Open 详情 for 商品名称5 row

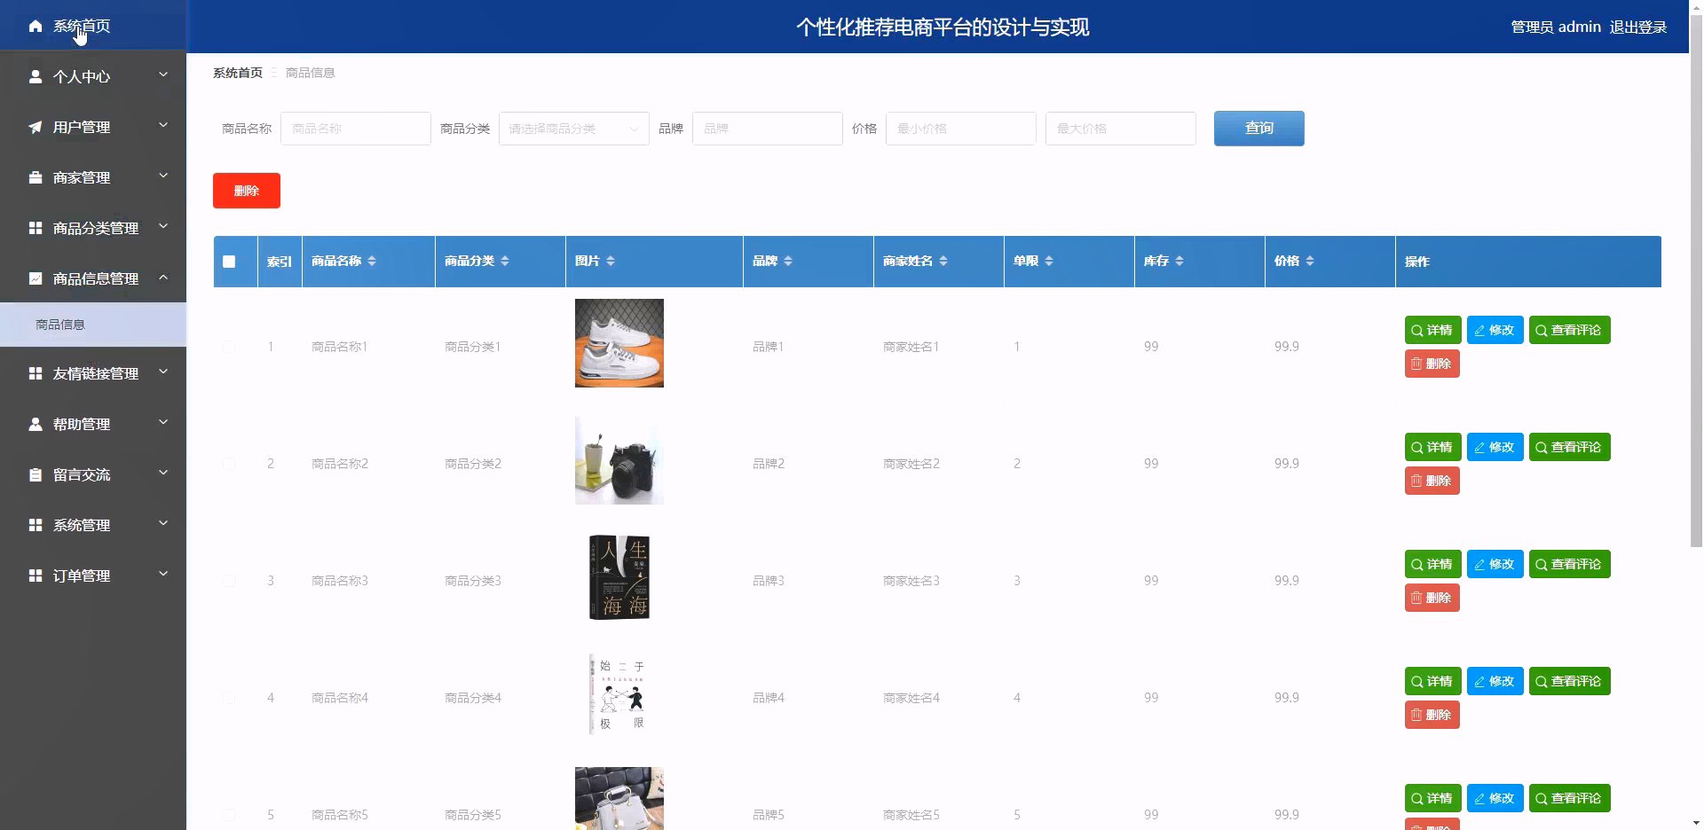[x=1432, y=798]
